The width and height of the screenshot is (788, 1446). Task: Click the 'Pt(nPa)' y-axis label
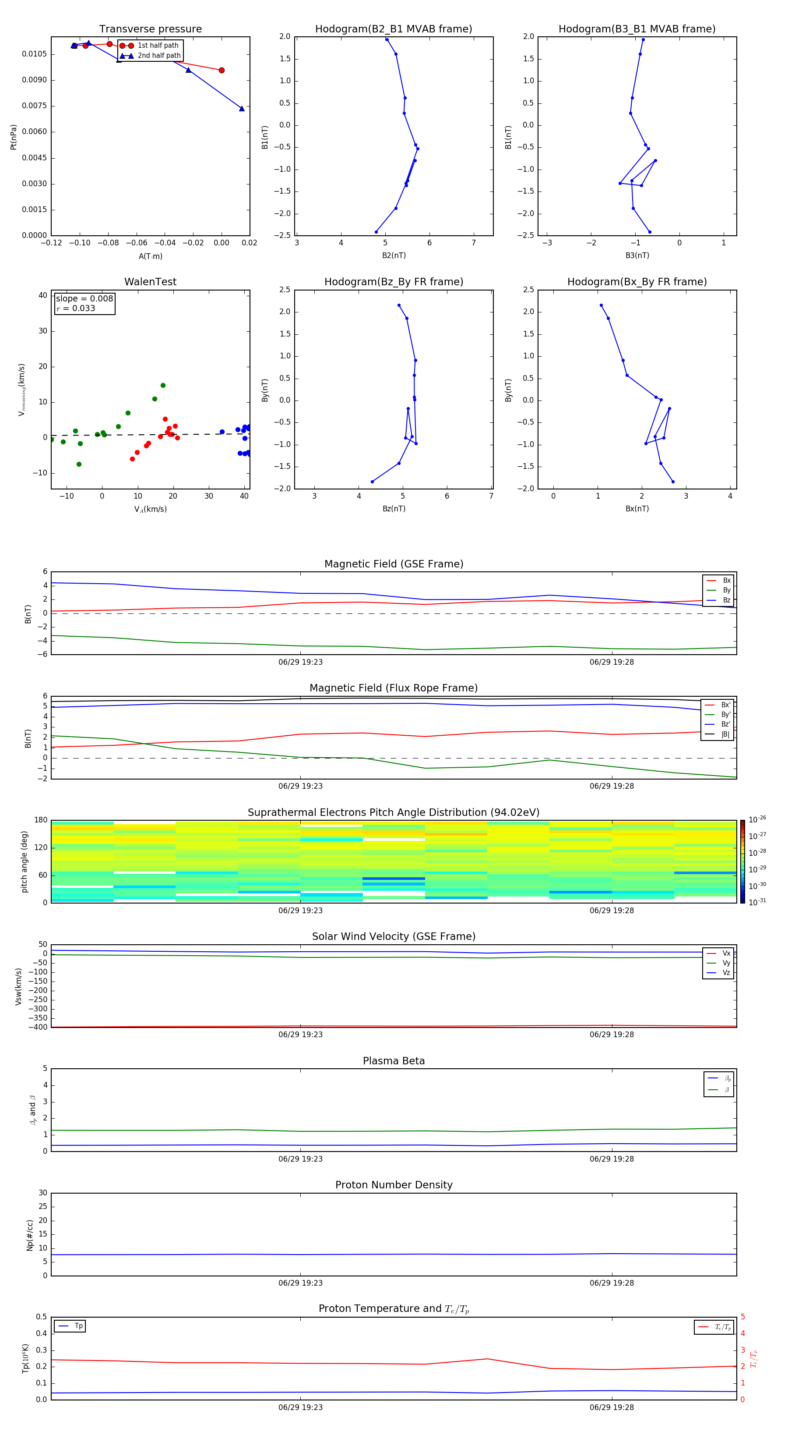[x=14, y=136]
